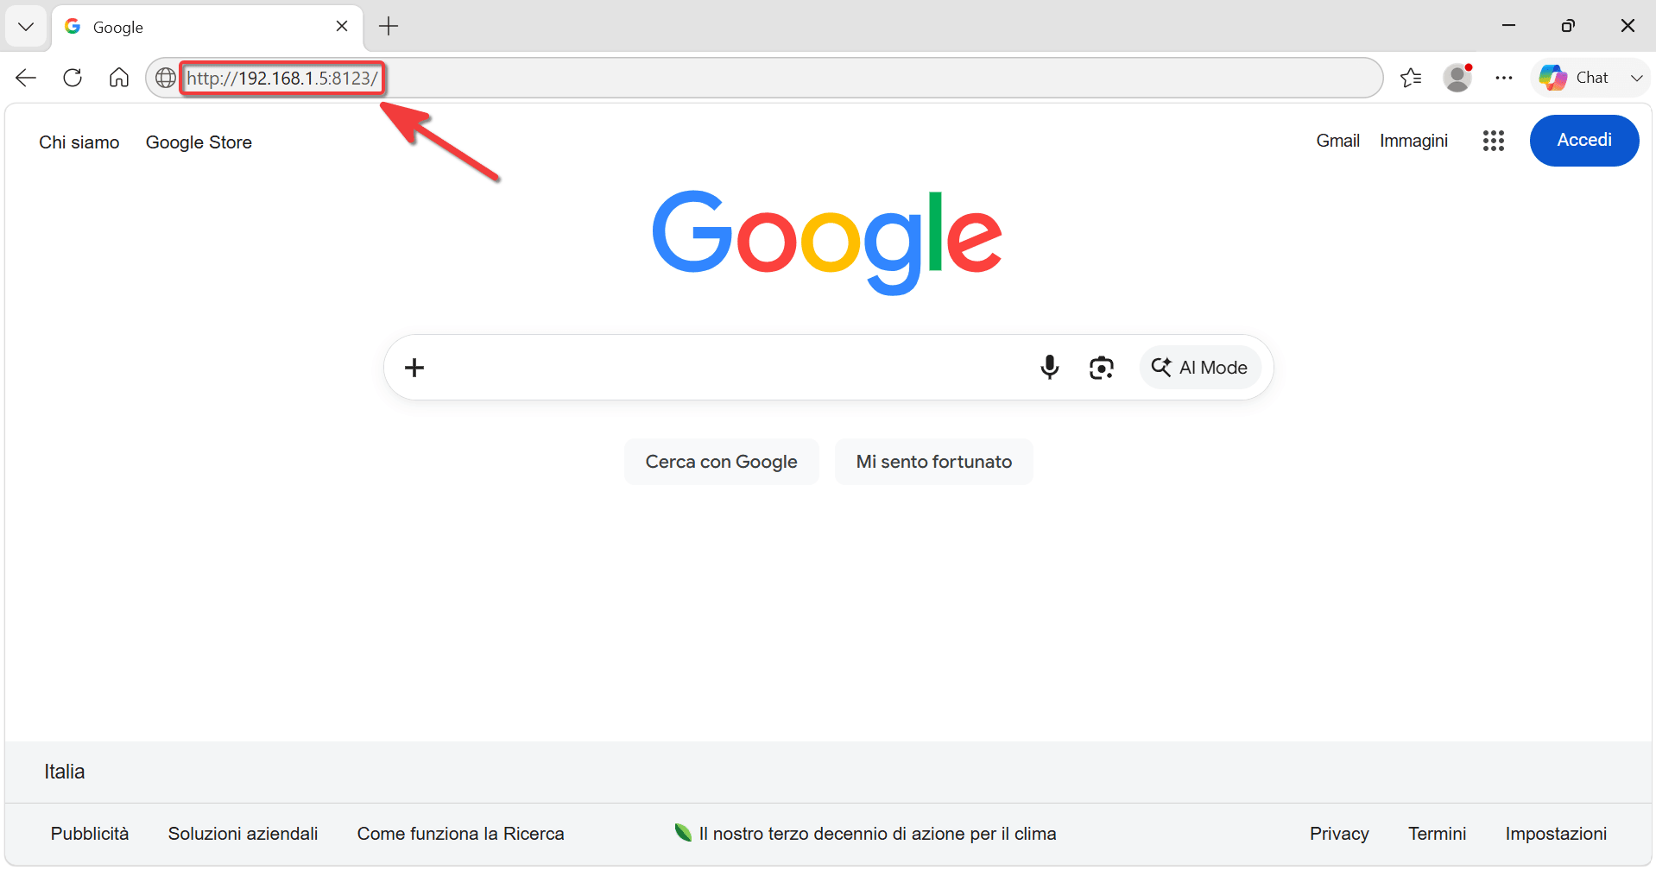Click the Google logo
This screenshot has width=1656, height=870.
point(827,242)
